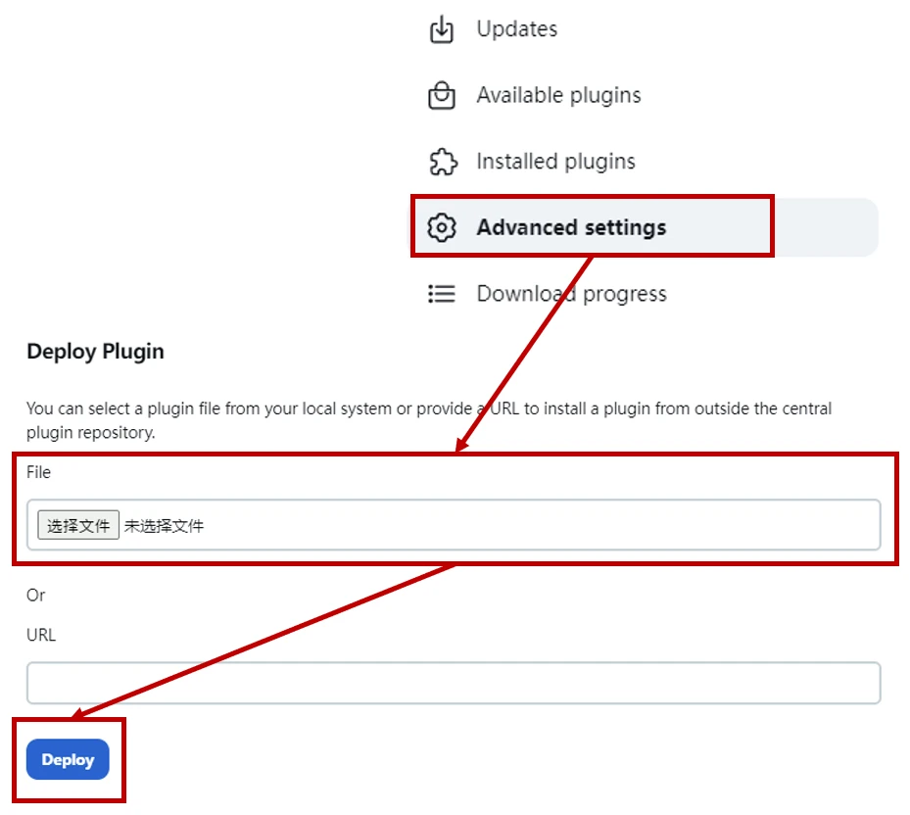View the Download progress page
The width and height of the screenshot is (910, 815).
coord(571,294)
